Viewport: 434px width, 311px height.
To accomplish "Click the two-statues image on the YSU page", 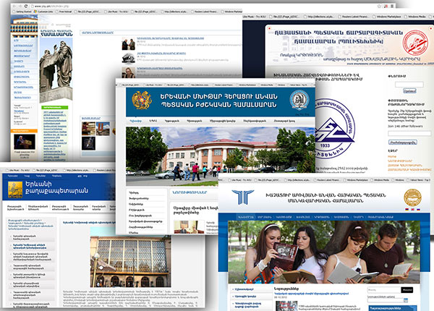I will click(x=56, y=70).
